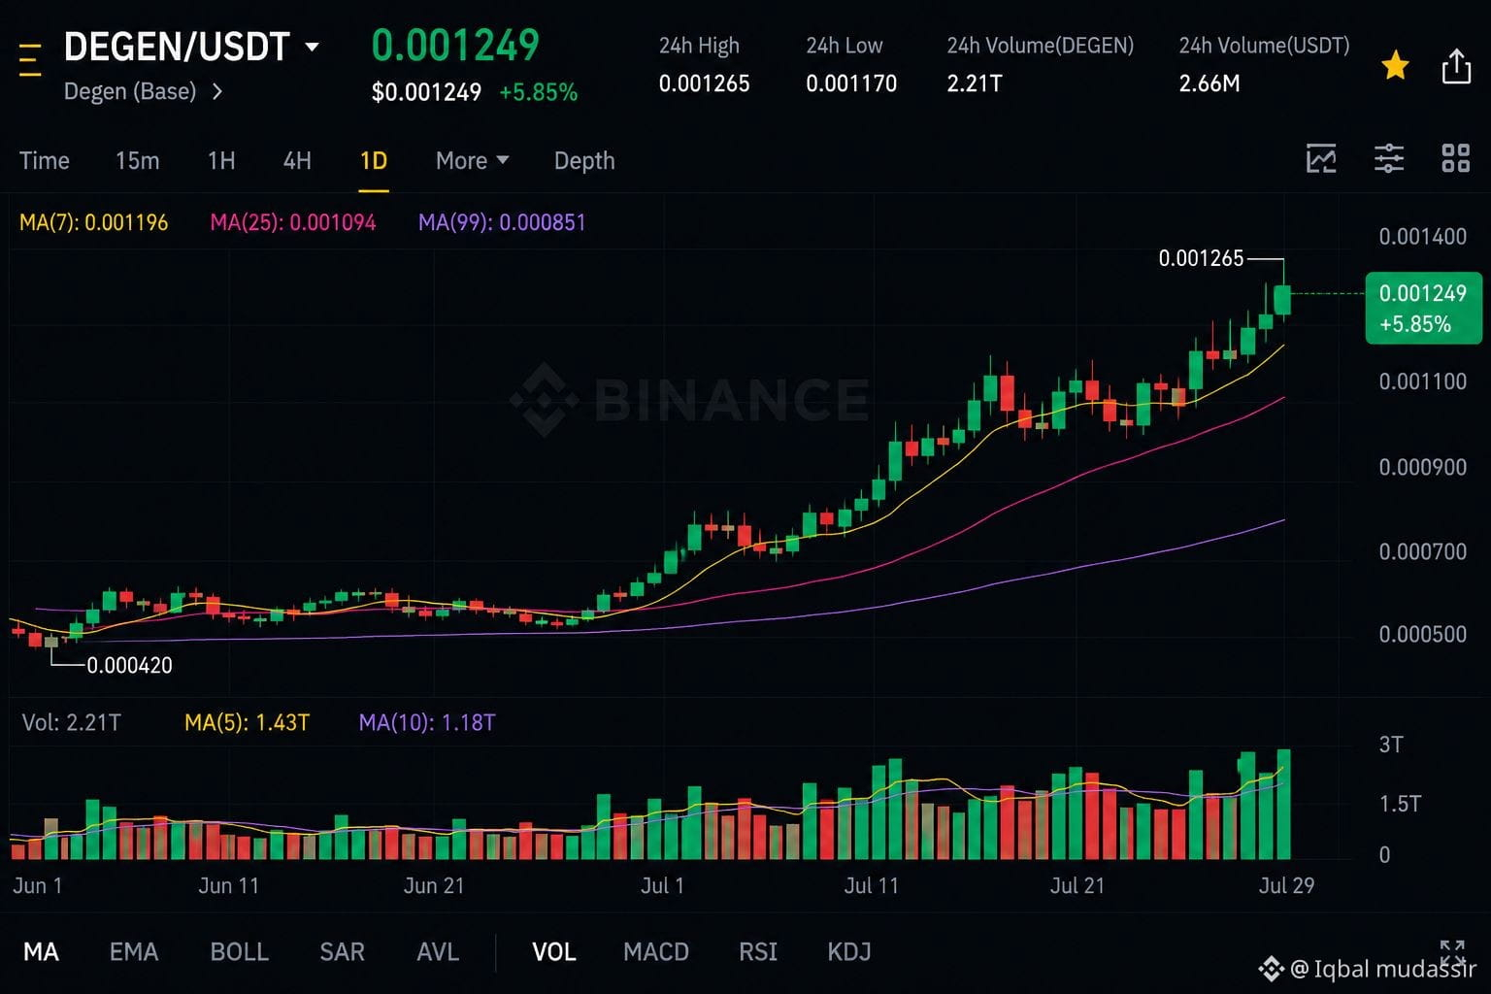Click the 0.000900 price axis label
1491x994 pixels.
point(1423,468)
